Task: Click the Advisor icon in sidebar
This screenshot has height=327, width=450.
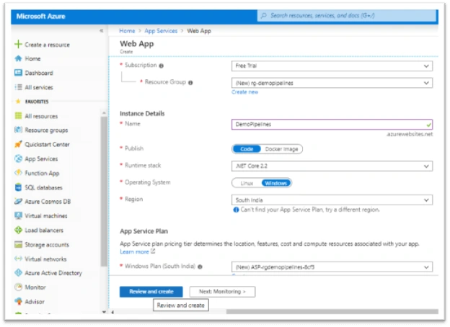Action: click(18, 301)
